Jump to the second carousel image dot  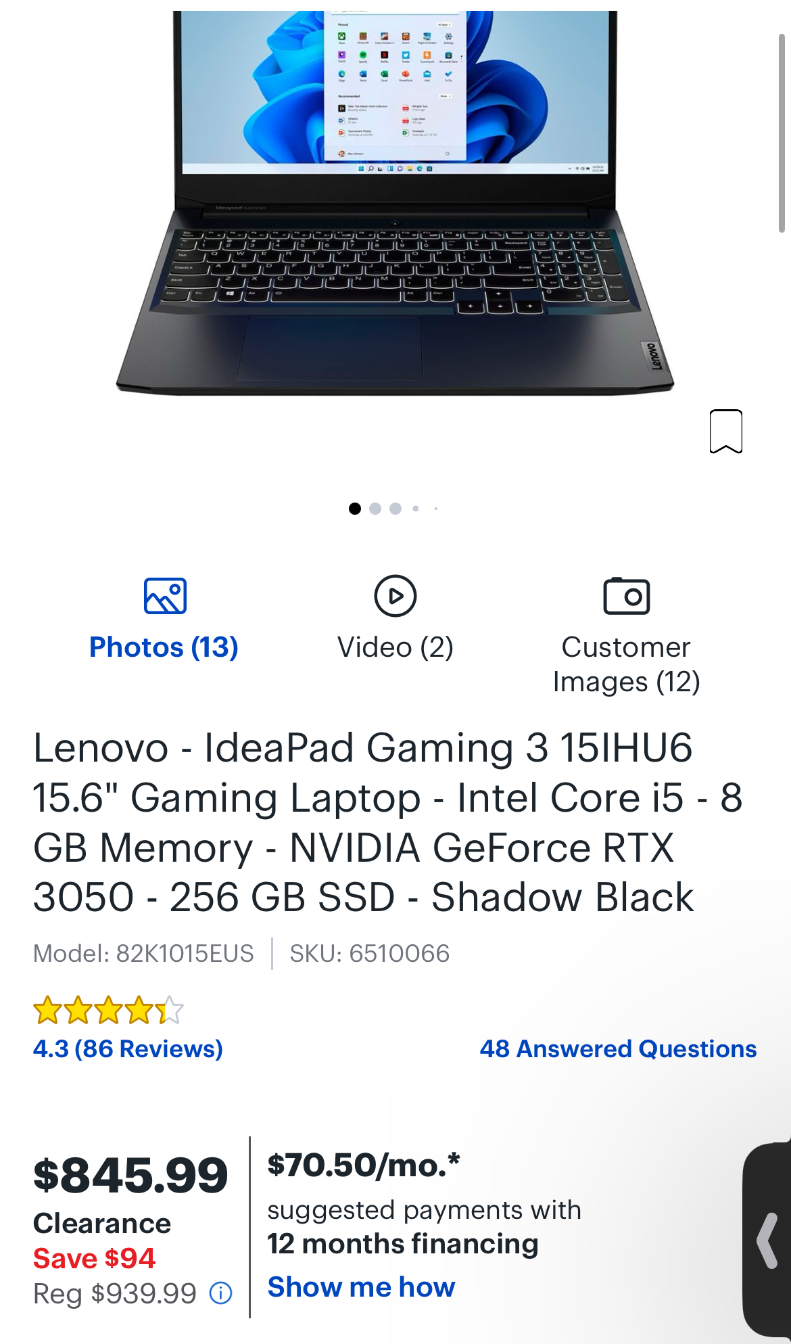(375, 509)
